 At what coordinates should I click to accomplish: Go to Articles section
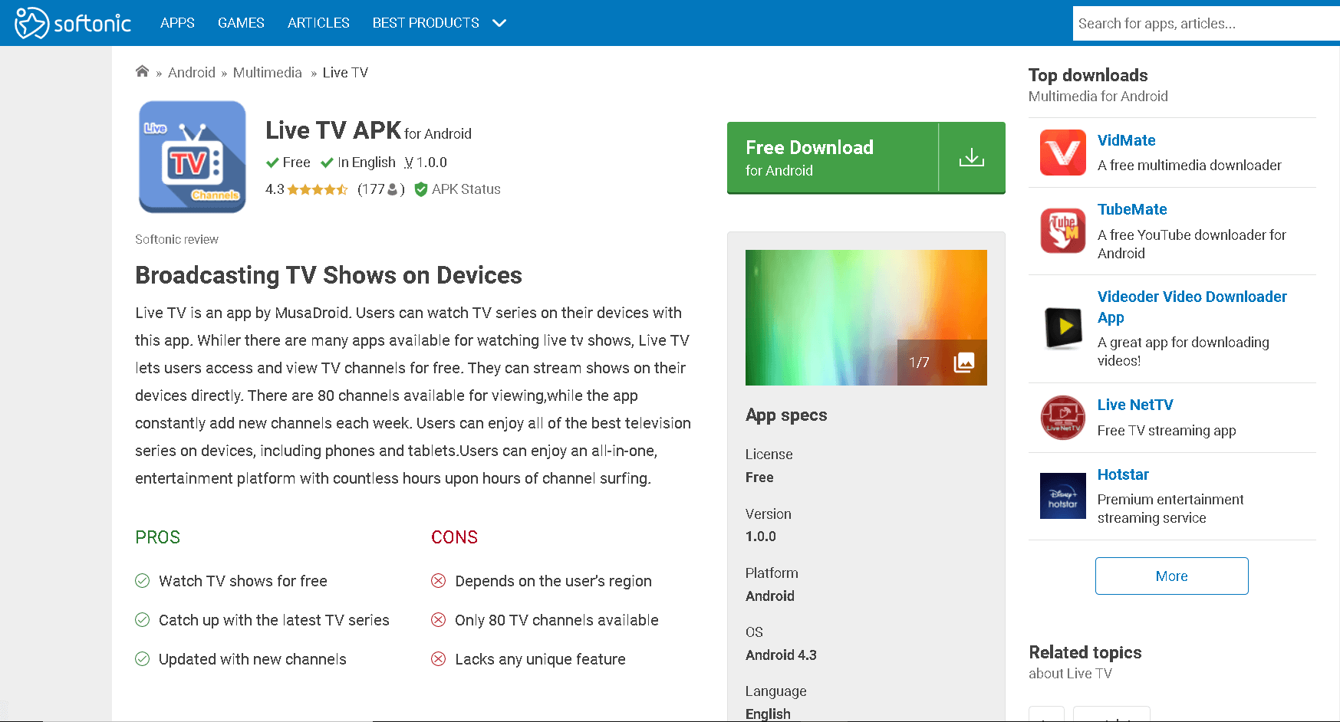pyautogui.click(x=318, y=23)
